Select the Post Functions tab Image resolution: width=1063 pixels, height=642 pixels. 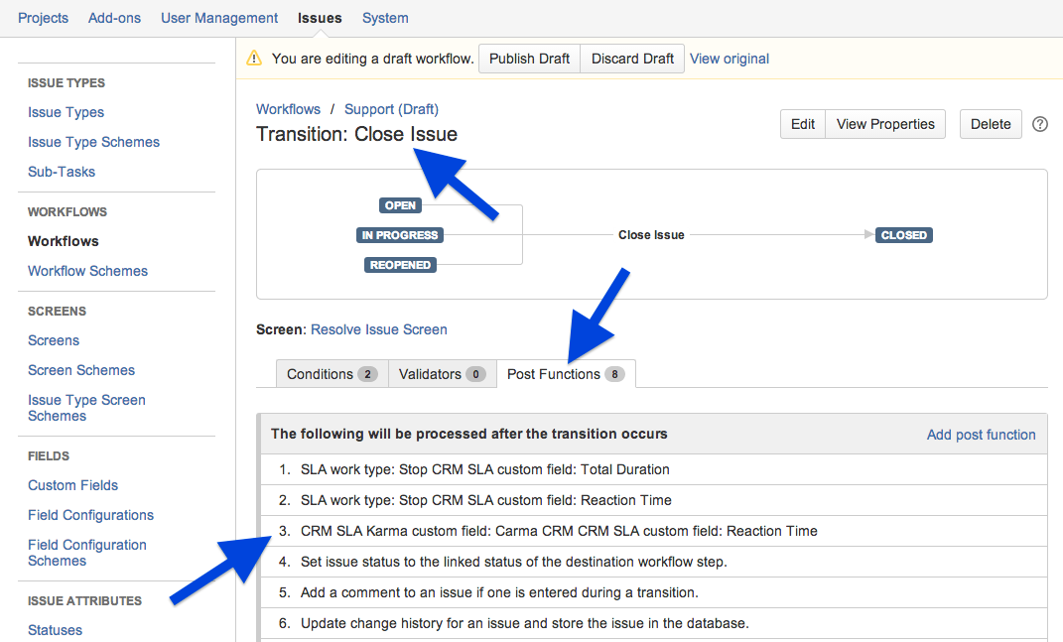click(x=565, y=374)
